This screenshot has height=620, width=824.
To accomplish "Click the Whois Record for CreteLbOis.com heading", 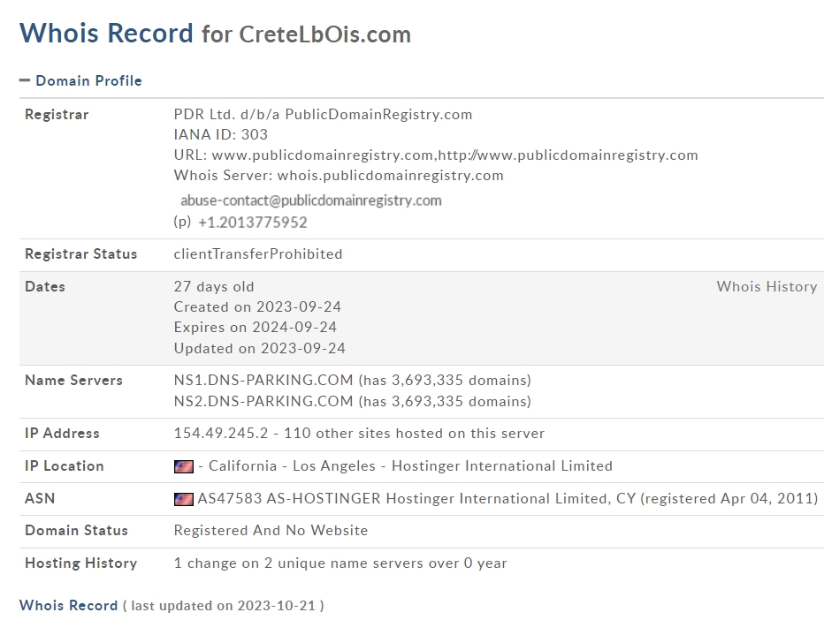I will 215,33.
